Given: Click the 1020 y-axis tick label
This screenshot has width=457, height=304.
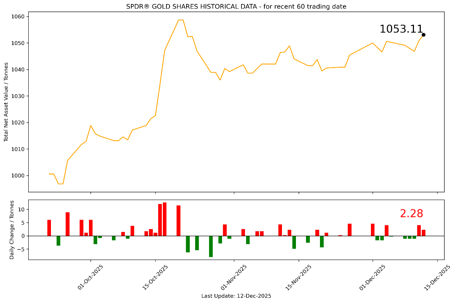Looking at the screenshot, I should [x=18, y=123].
